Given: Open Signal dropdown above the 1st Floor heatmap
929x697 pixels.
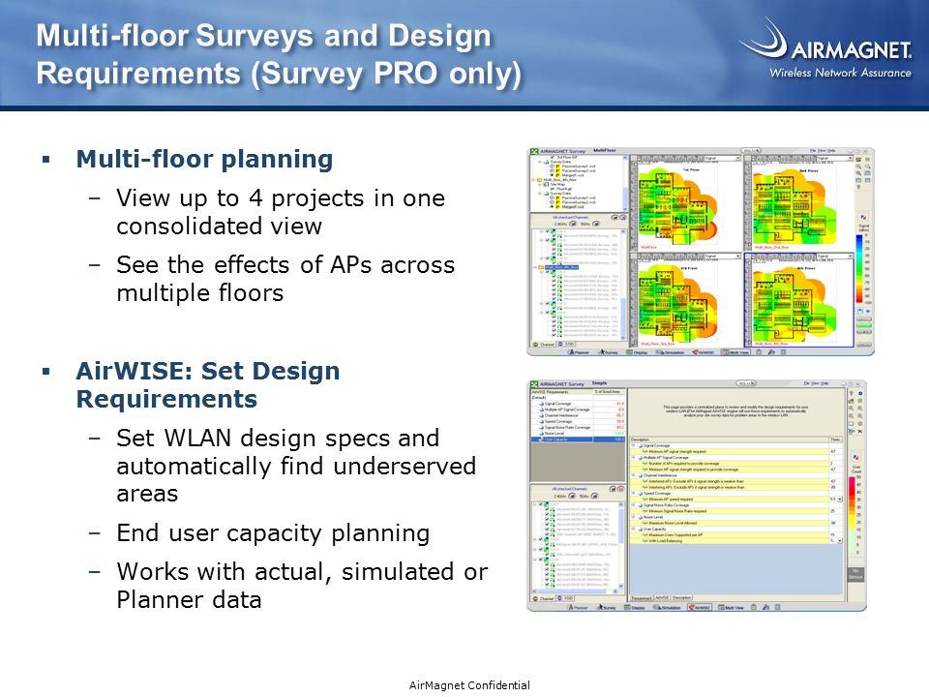Looking at the screenshot, I should pos(722,158).
